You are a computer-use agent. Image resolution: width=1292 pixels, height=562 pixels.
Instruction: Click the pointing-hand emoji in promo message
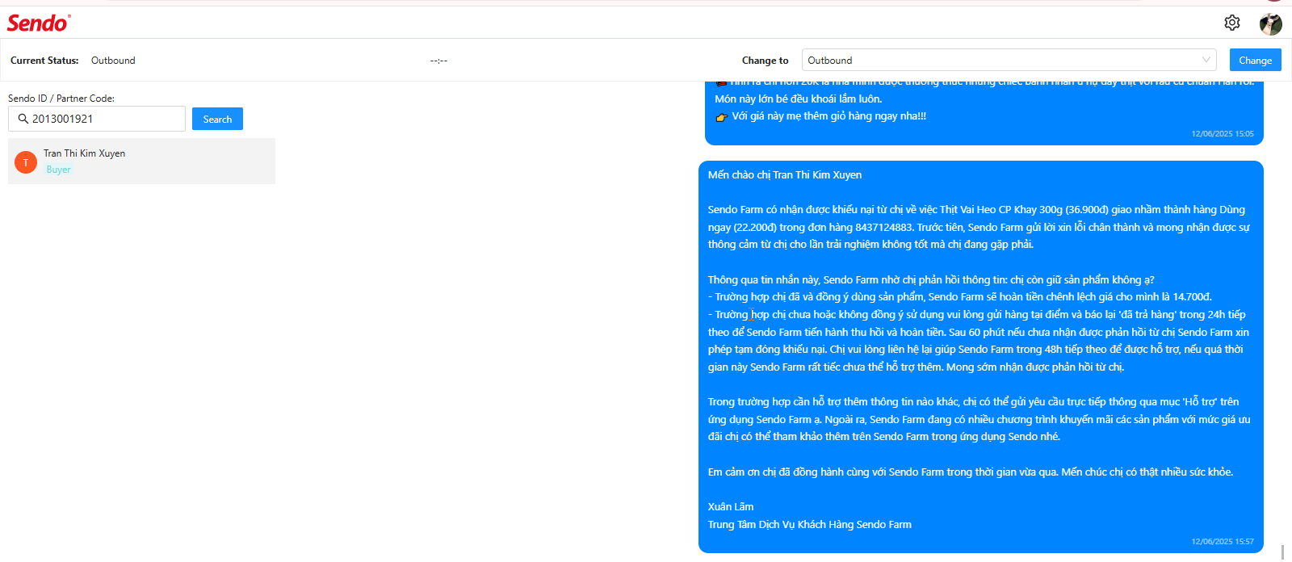point(722,117)
